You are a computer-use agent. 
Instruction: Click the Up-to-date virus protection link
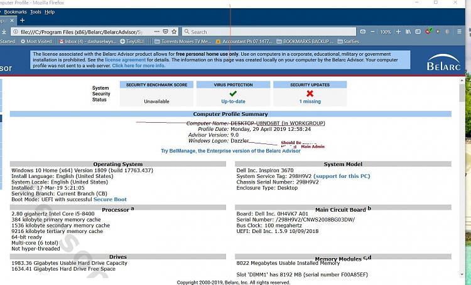coord(233,101)
